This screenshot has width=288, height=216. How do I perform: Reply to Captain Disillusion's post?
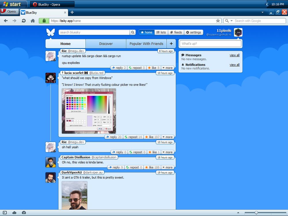[x=116, y=167]
